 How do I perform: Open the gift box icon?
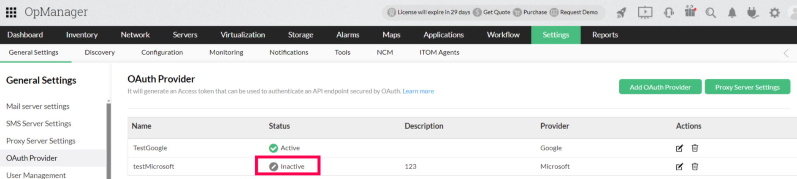(691, 12)
